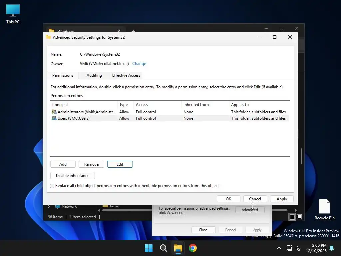Click the Change owner link

coord(139,64)
